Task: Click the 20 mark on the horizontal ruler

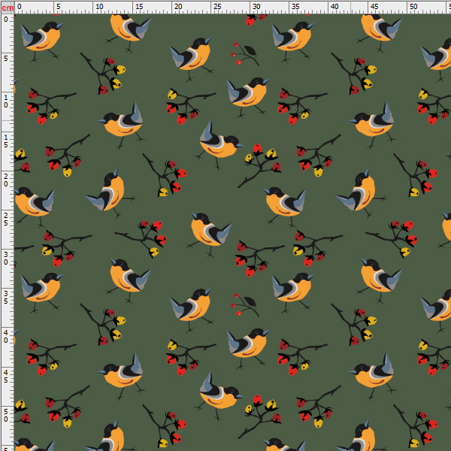Action: click(178, 6)
